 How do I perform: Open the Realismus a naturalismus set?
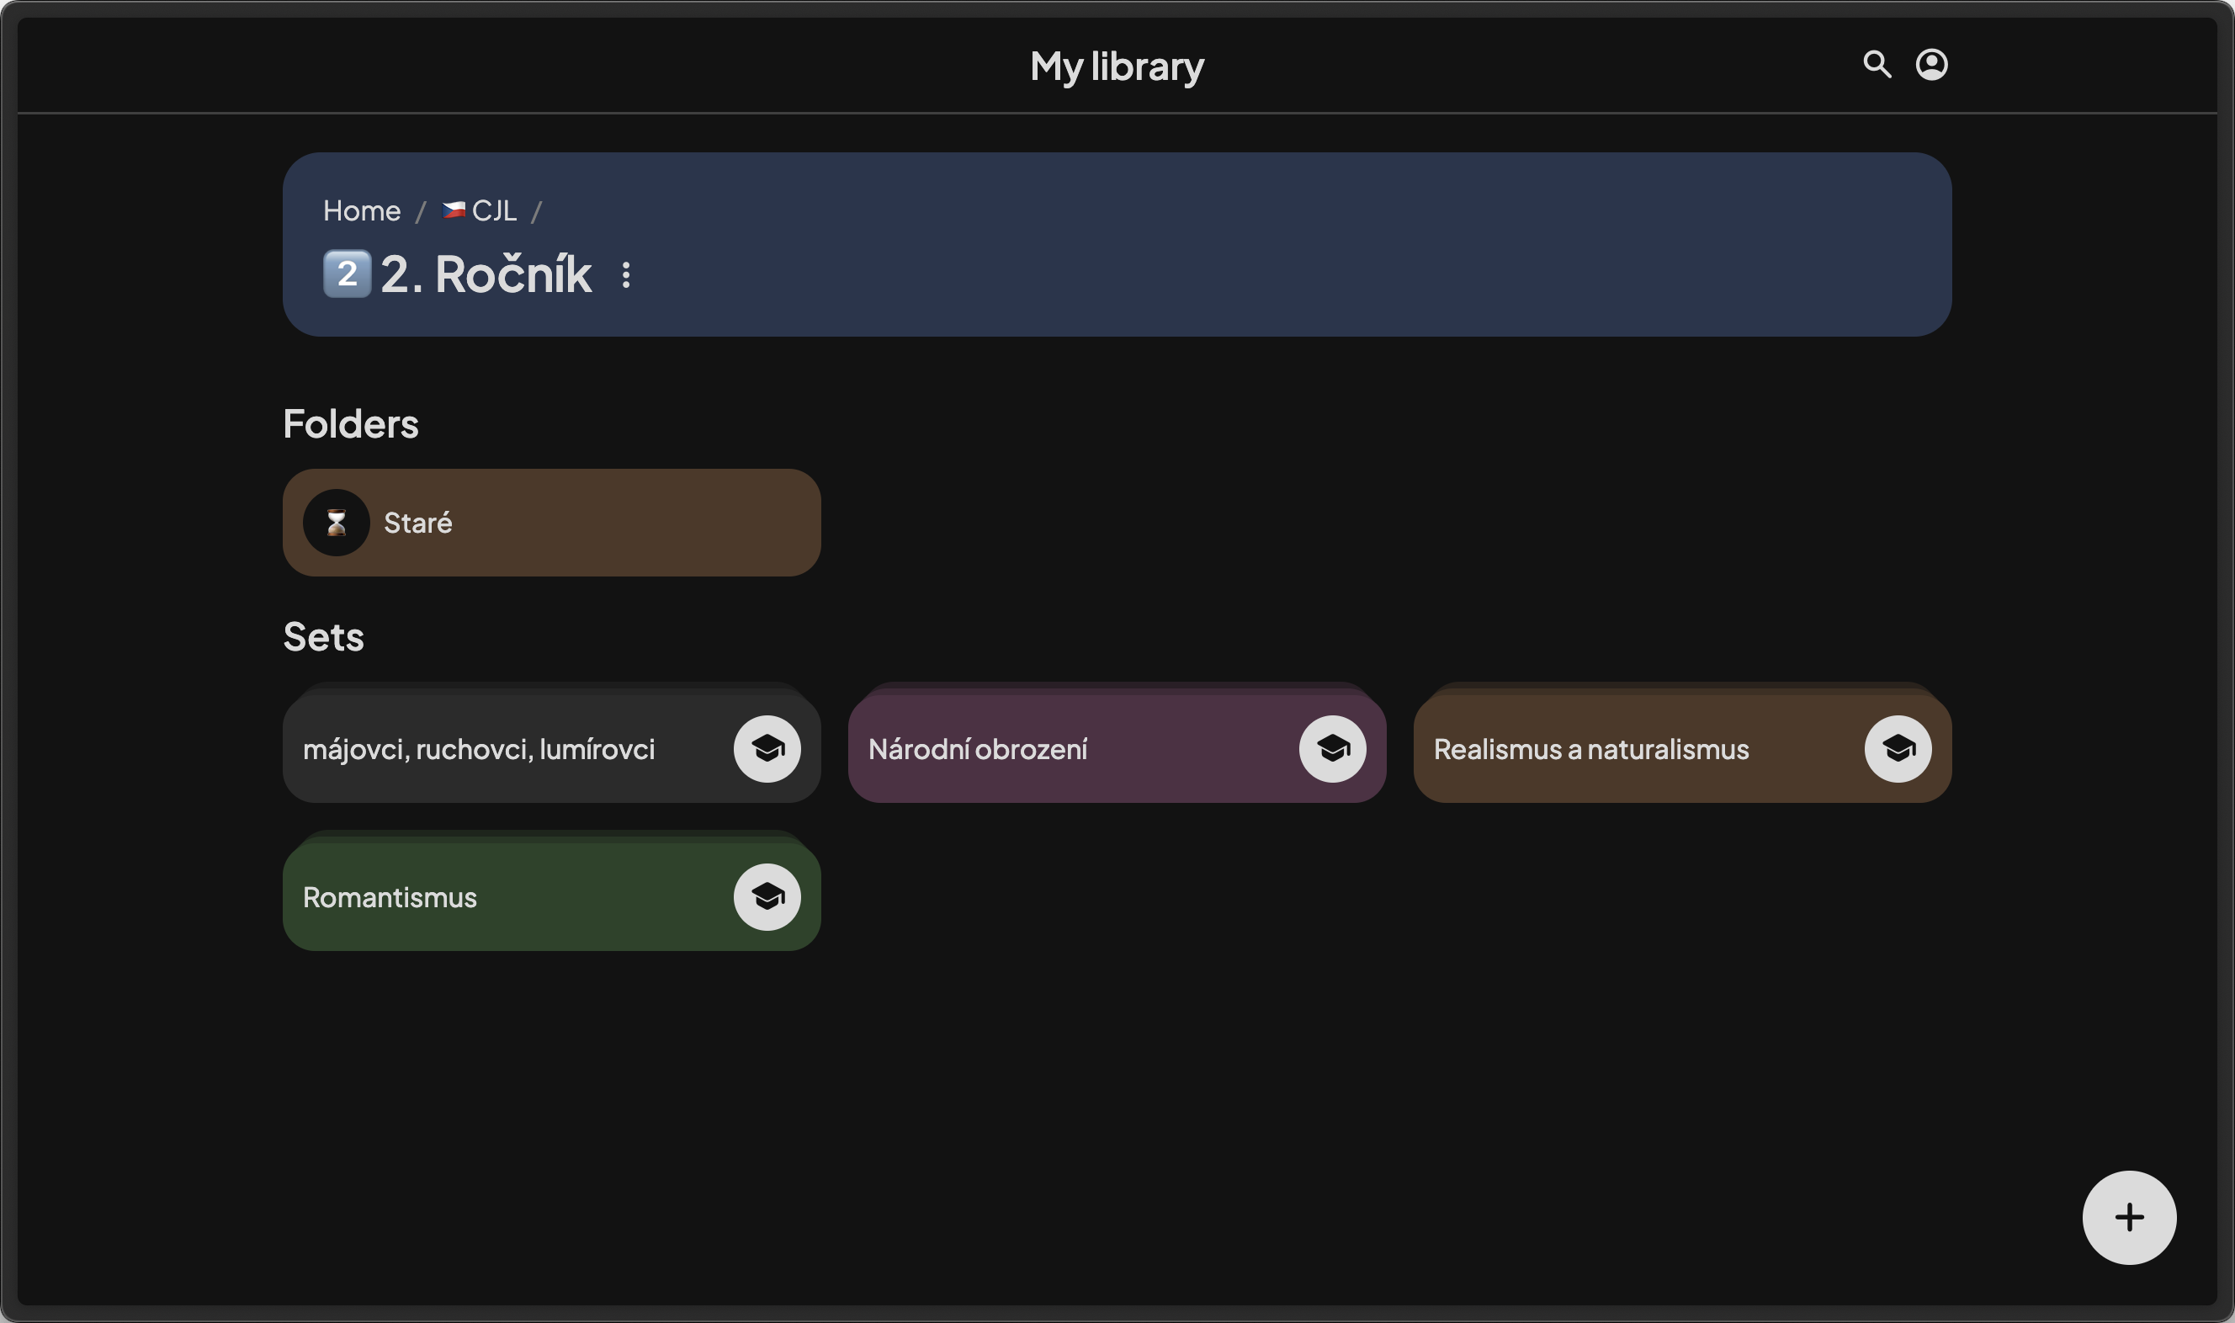(1682, 749)
